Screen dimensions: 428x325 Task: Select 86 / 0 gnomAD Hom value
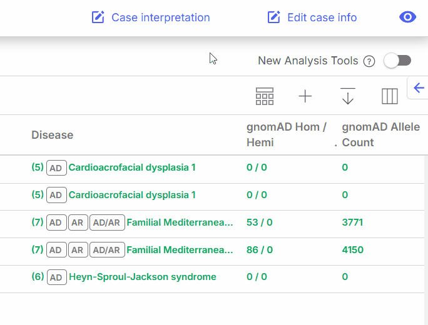[260, 250]
